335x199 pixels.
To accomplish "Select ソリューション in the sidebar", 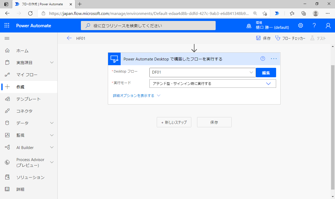I will tap(29, 177).
